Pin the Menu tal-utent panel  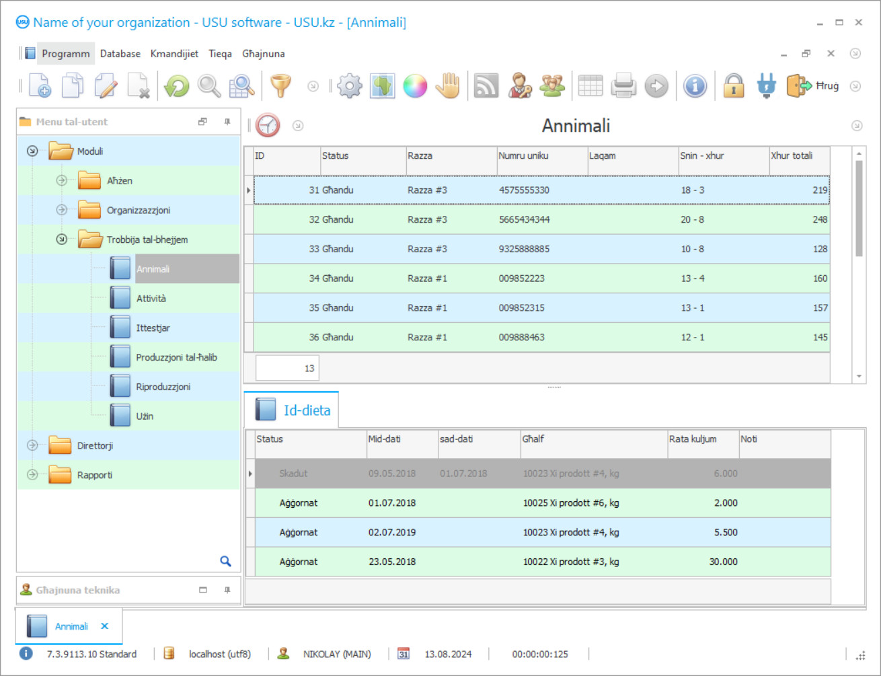click(x=227, y=122)
